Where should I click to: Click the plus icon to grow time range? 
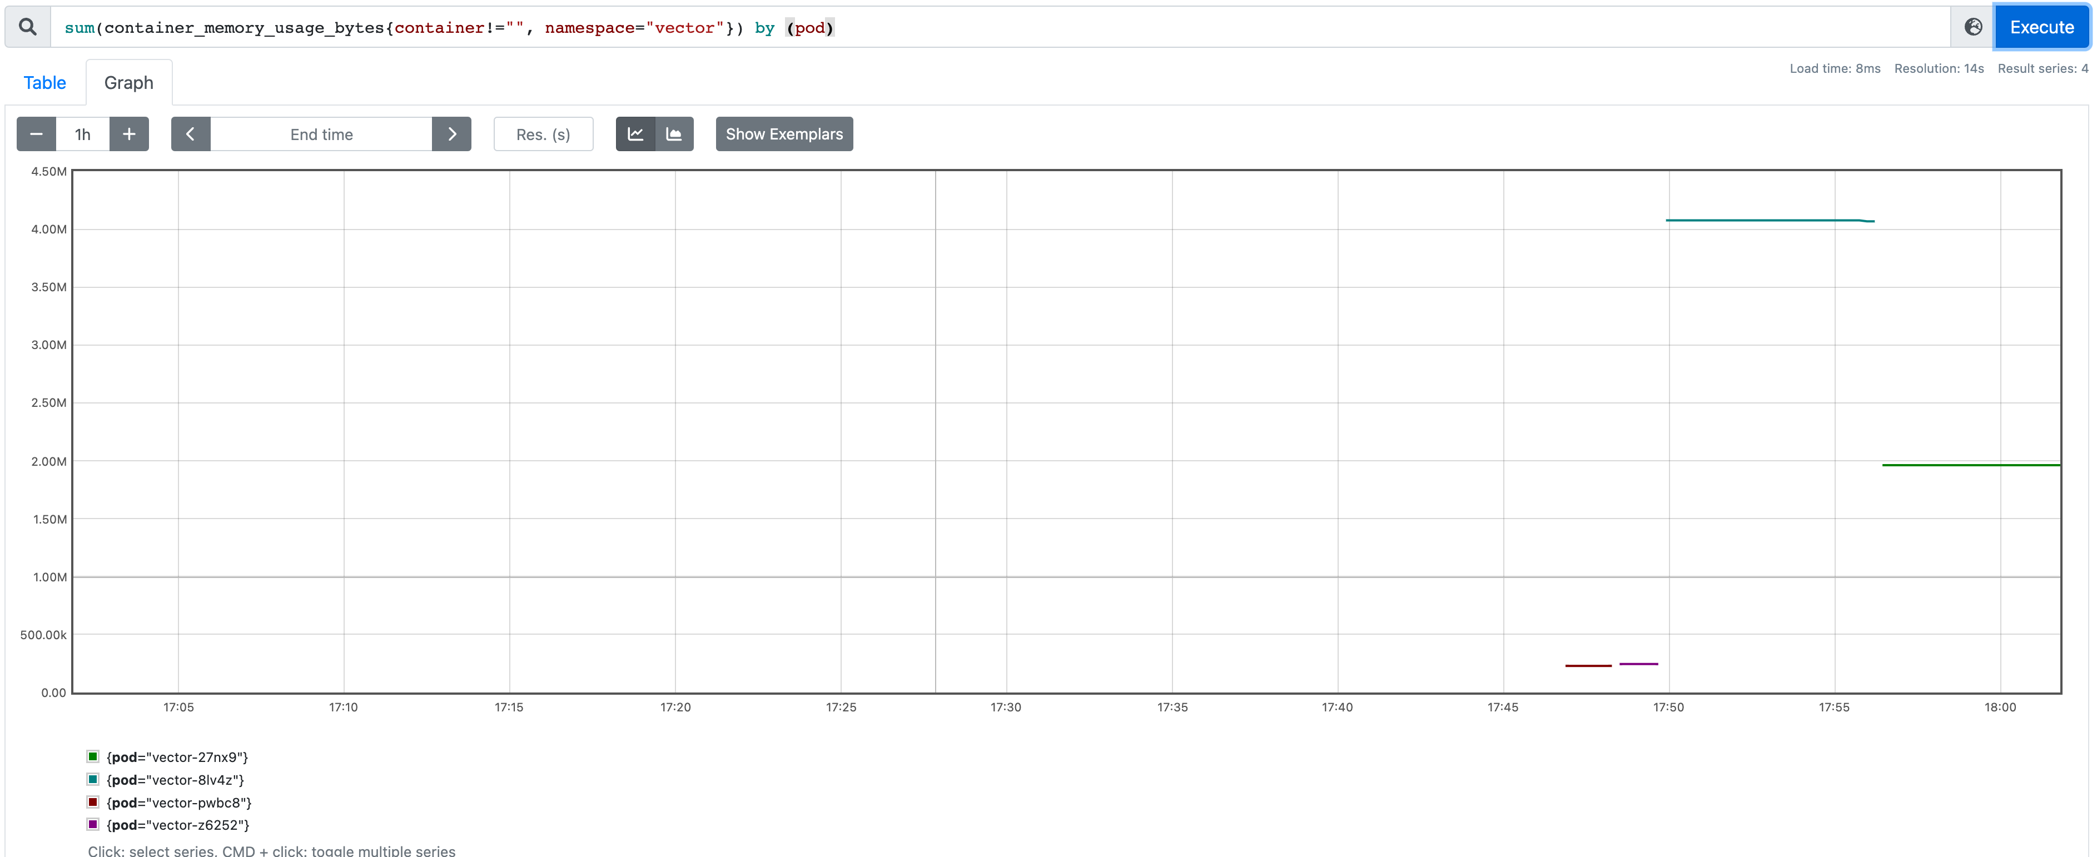[128, 133]
